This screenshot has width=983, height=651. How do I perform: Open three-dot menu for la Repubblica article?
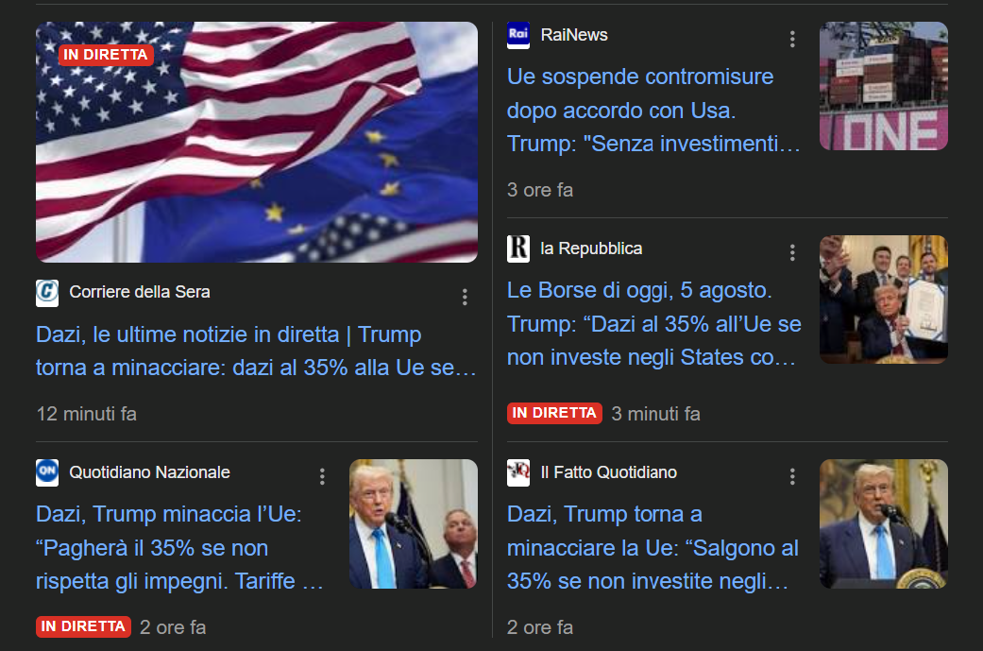pos(792,253)
